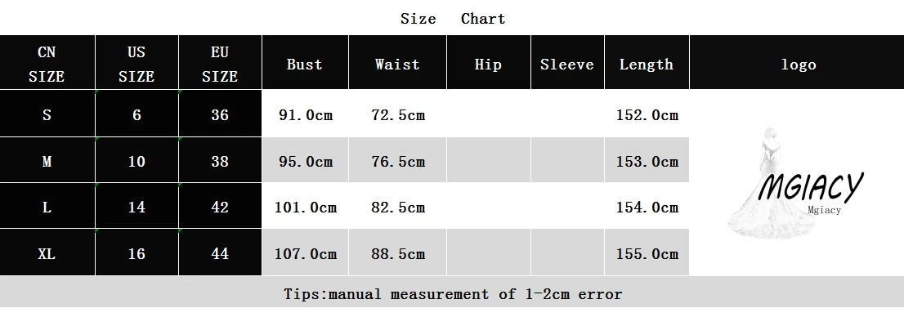This screenshot has height=335, width=904.
Task: Click the 101.0cm bust measurement cell
Action: coord(306,208)
